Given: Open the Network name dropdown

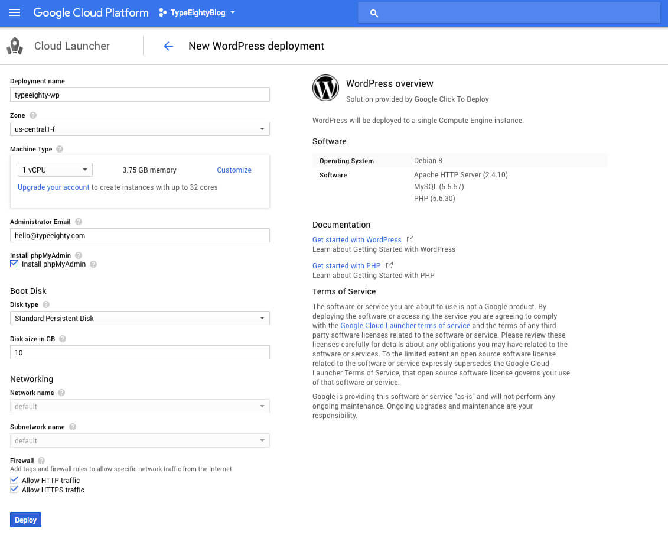Looking at the screenshot, I should click(x=140, y=406).
